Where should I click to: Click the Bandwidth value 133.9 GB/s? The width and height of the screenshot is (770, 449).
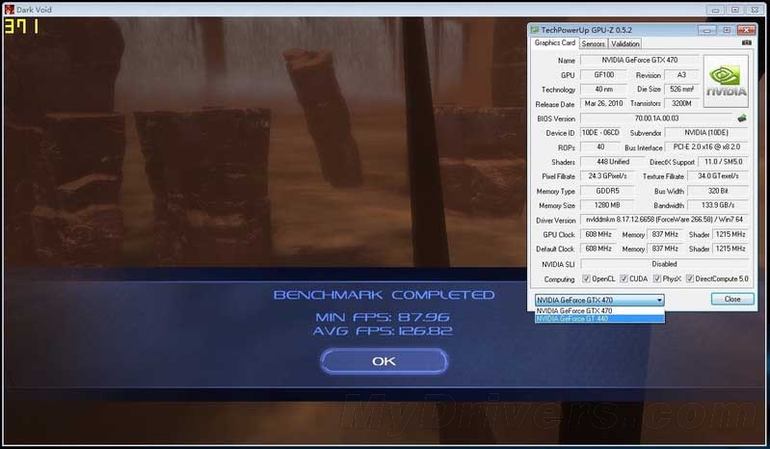pyautogui.click(x=718, y=205)
